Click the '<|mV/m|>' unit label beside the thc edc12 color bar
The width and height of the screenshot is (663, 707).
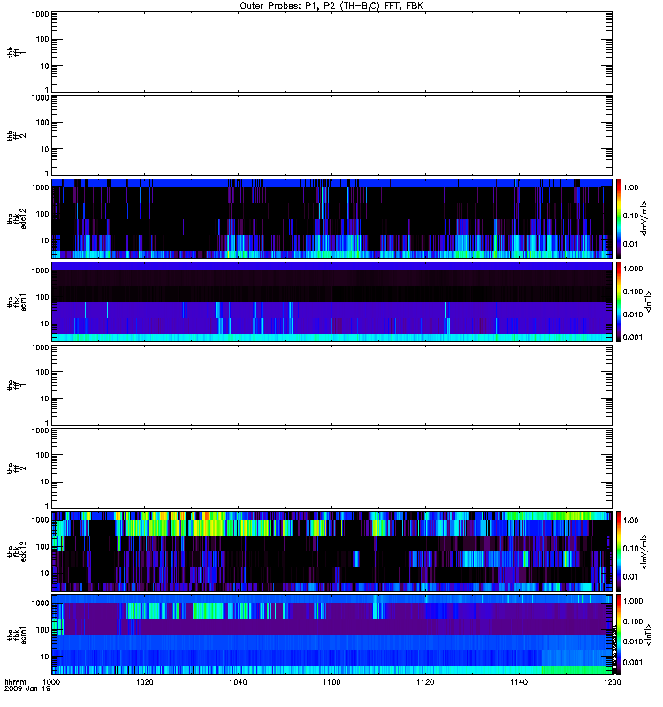tap(644, 551)
